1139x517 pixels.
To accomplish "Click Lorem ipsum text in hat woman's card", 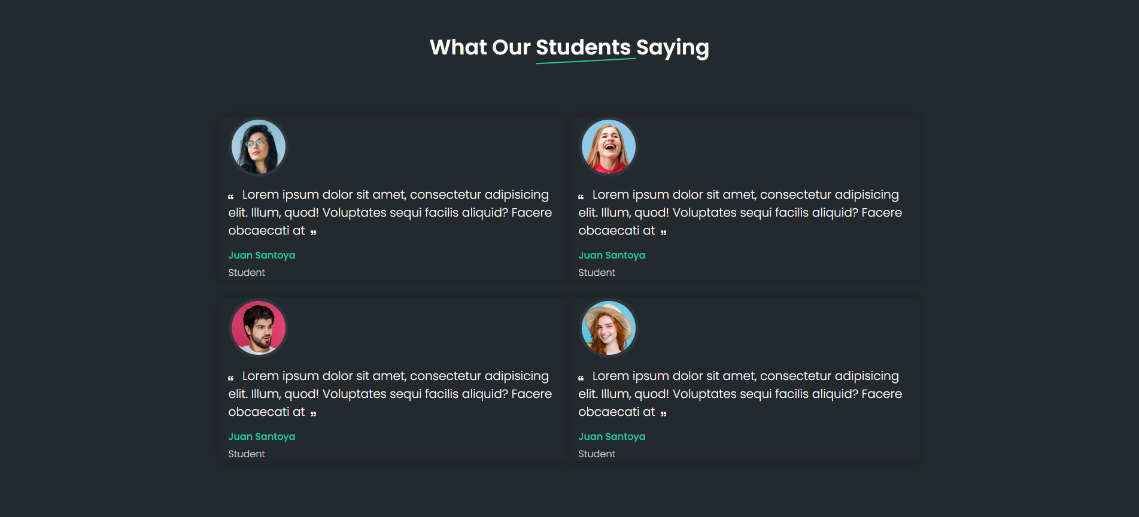I will (x=740, y=394).
